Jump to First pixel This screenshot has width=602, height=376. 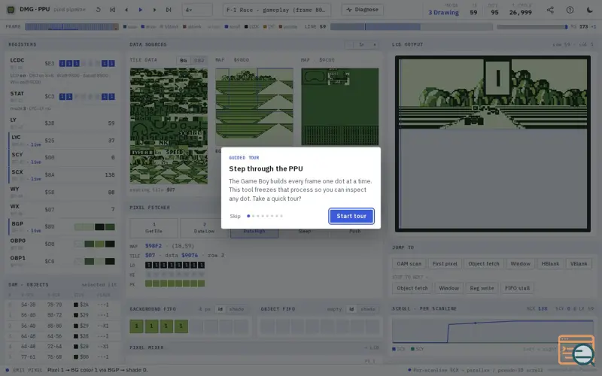point(445,264)
